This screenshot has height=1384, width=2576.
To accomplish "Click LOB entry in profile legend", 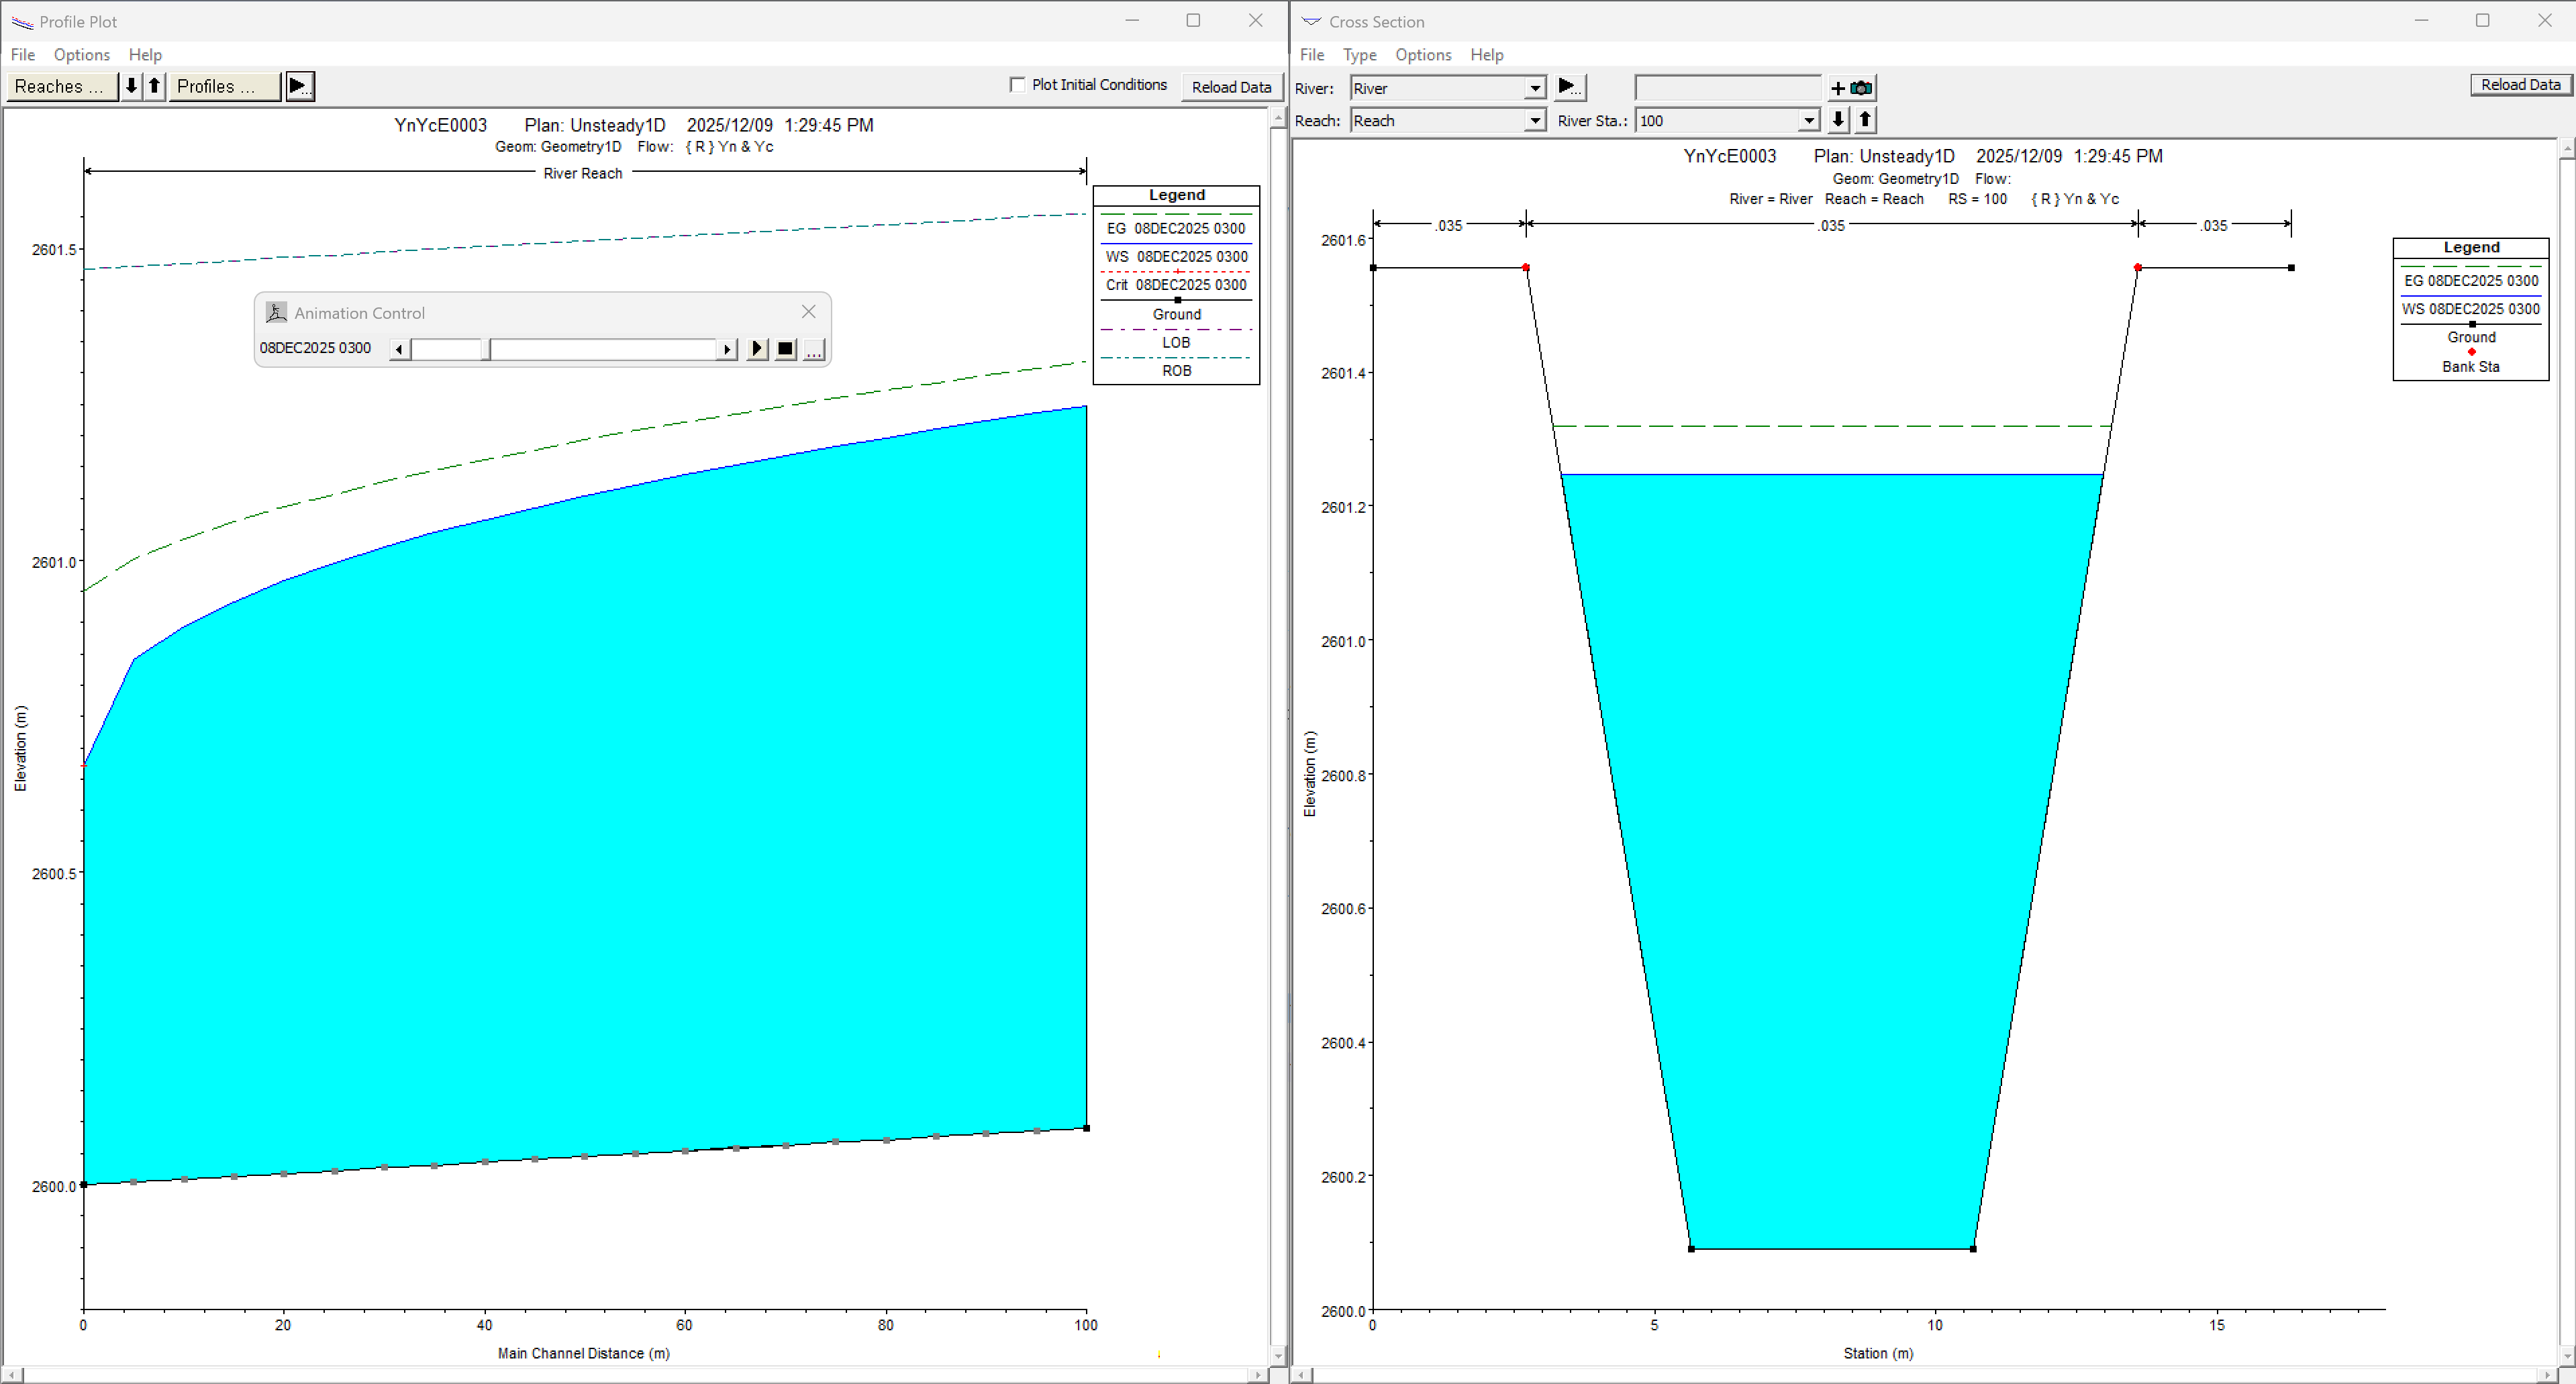I will 1176,342.
